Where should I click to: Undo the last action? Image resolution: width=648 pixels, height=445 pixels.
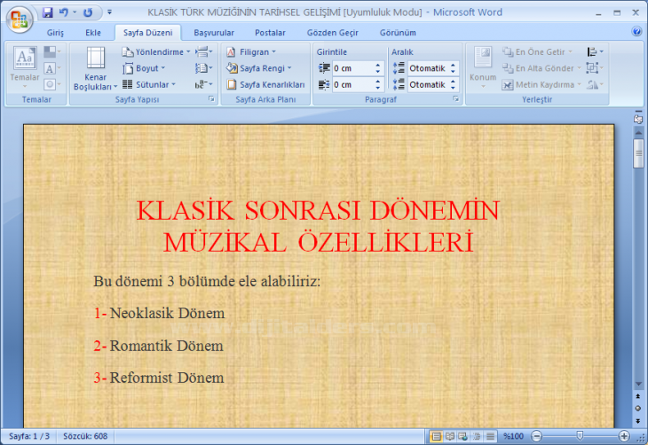(64, 12)
